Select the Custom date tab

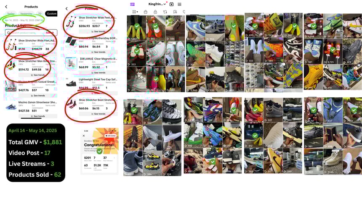51,13
